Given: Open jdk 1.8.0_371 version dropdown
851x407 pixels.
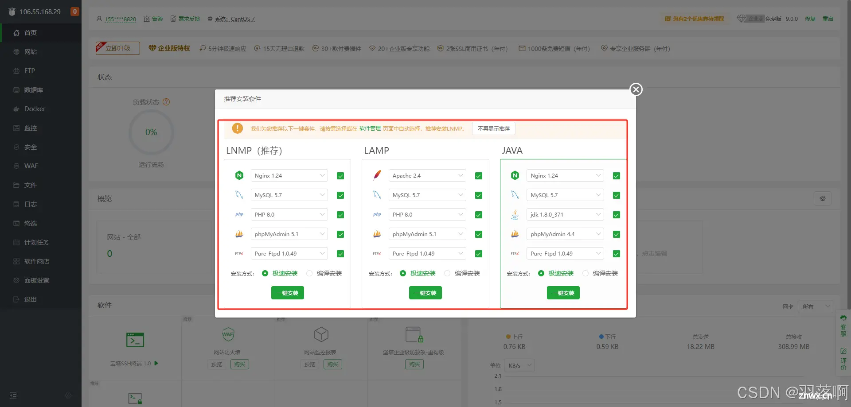Looking at the screenshot, I should [x=565, y=214].
